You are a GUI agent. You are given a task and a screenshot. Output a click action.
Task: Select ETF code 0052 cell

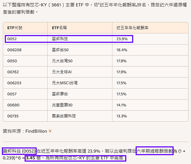(25, 39)
